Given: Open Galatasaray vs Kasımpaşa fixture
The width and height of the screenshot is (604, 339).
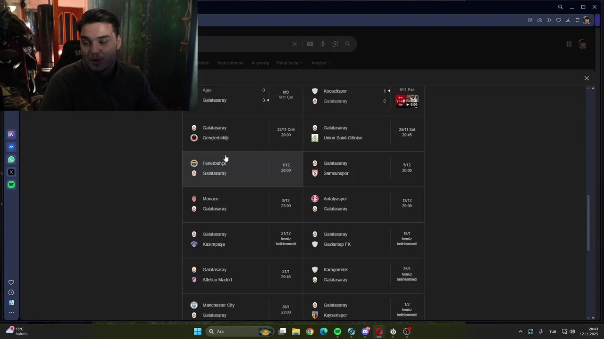Looking at the screenshot, I should pos(243,240).
